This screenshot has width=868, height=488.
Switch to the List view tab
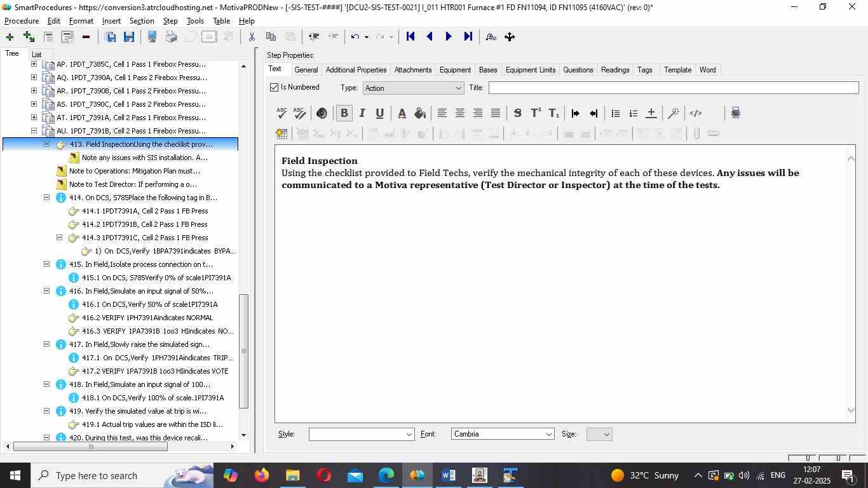point(37,55)
